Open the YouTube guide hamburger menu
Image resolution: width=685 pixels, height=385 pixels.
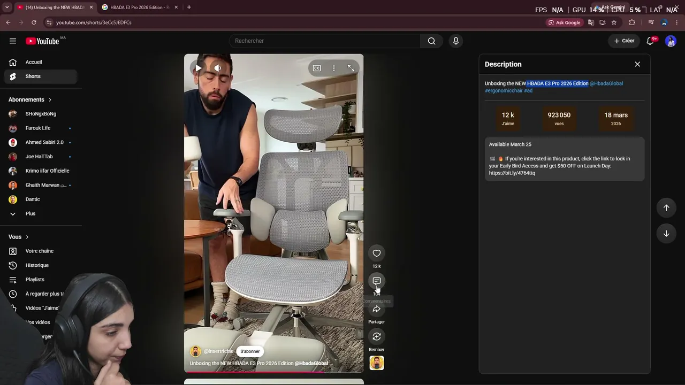[x=13, y=41]
